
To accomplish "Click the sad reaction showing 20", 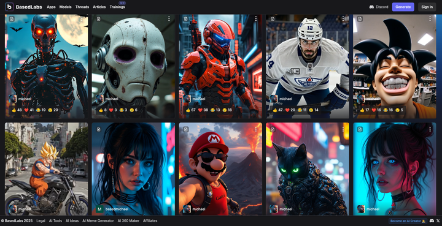I will click(53, 110).
